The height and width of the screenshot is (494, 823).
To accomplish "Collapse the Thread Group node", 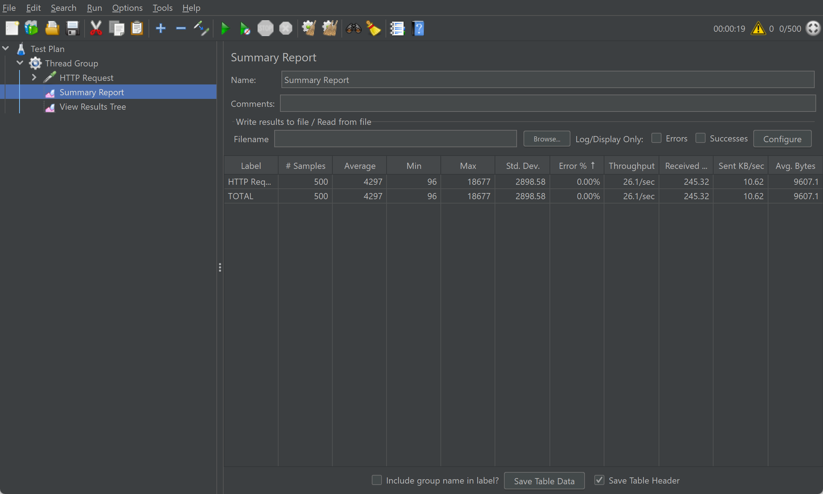I will [20, 63].
